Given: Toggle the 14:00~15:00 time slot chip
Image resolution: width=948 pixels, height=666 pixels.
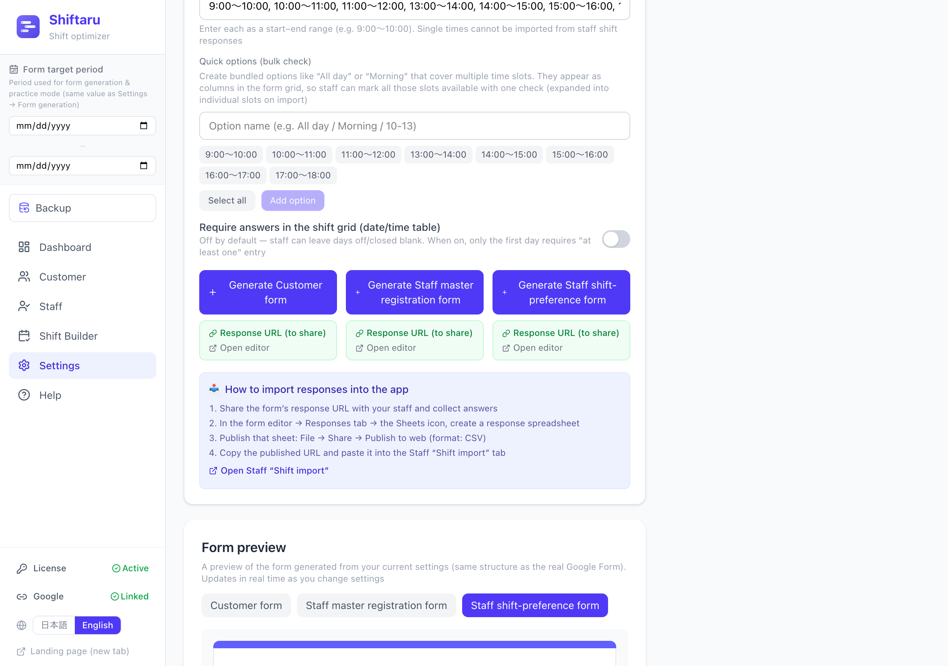Looking at the screenshot, I should coord(509,154).
